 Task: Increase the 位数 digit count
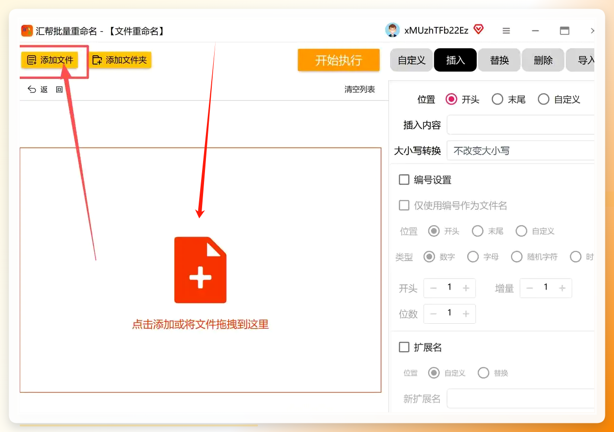(x=466, y=314)
